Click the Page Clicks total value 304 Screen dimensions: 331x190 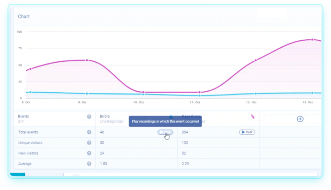(x=185, y=132)
